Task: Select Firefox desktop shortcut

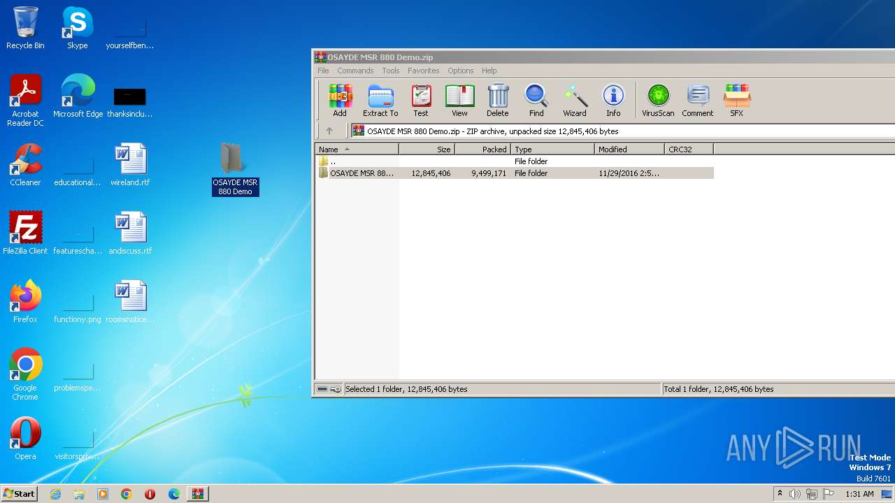Action: click(25, 302)
